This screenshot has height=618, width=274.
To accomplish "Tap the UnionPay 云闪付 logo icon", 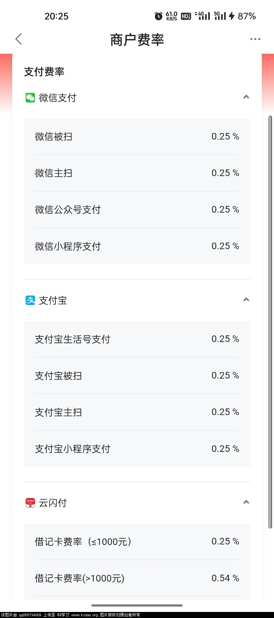I will (x=30, y=503).
